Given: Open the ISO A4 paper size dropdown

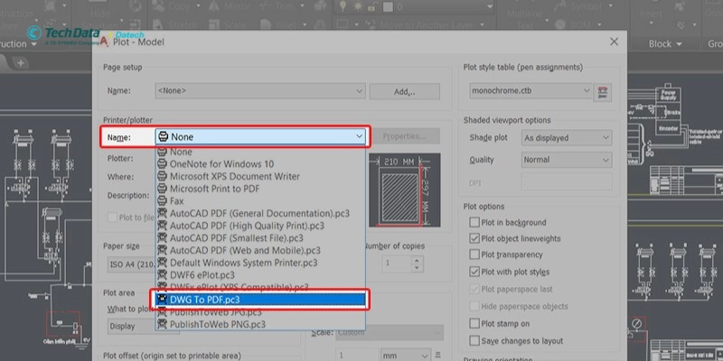Looking at the screenshot, I should (x=131, y=264).
